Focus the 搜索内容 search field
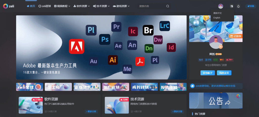This screenshot has width=259, height=117. [x=154, y=6]
